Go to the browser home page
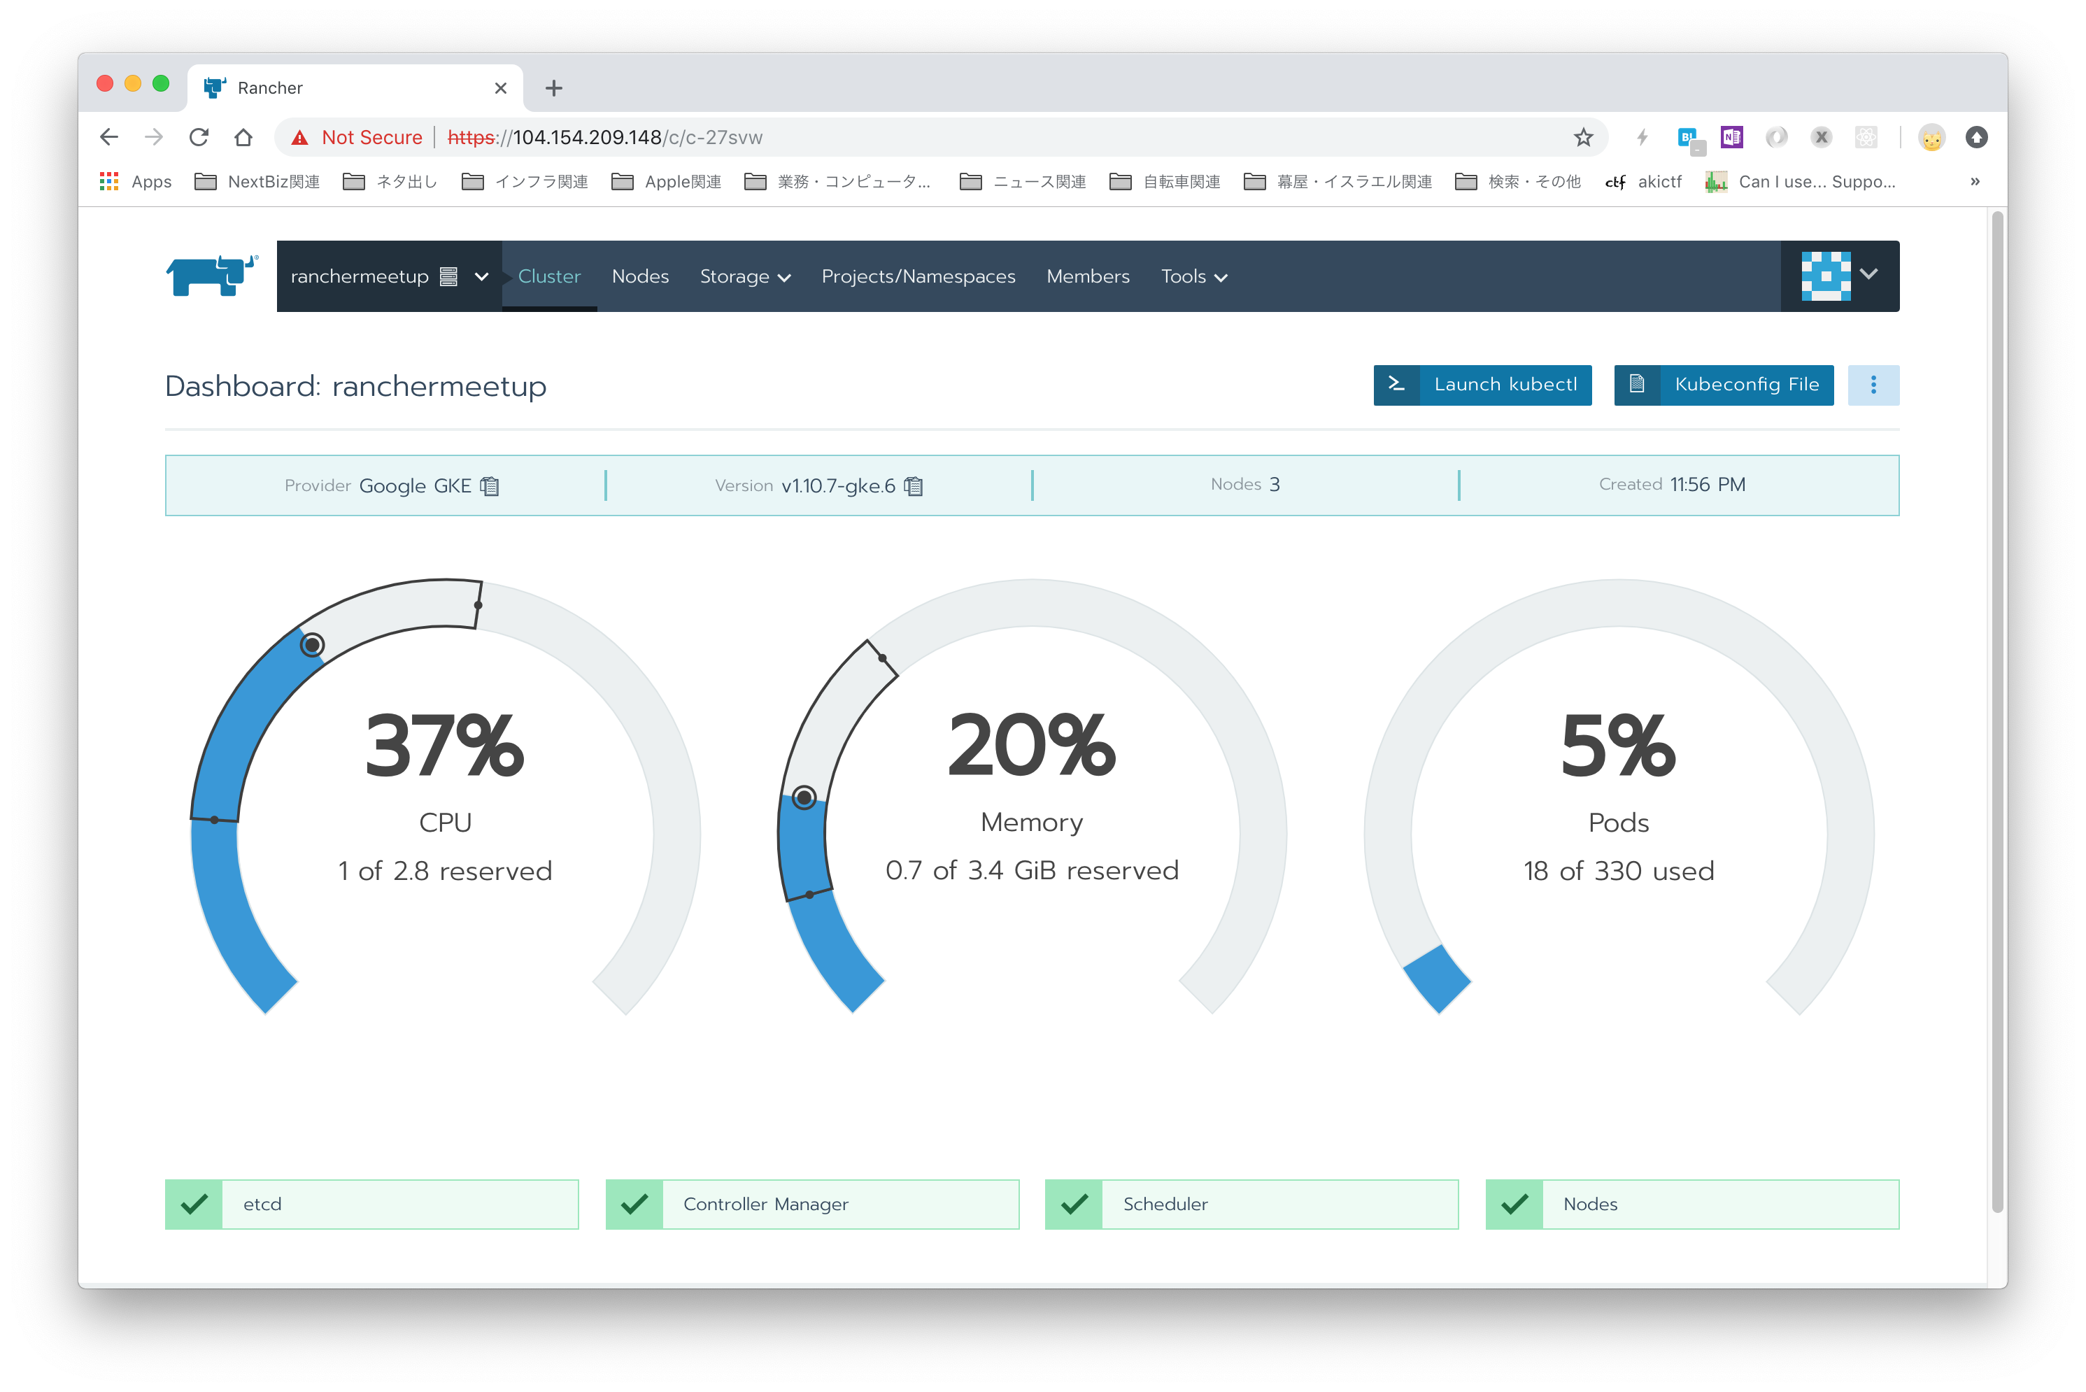Viewport: 2086px width, 1392px height. pyautogui.click(x=243, y=136)
